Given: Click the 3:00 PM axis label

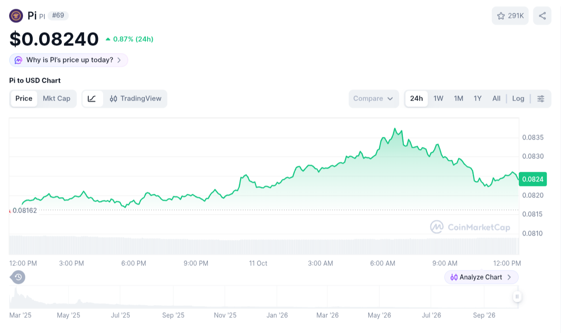Looking at the screenshot, I should 71,264.
